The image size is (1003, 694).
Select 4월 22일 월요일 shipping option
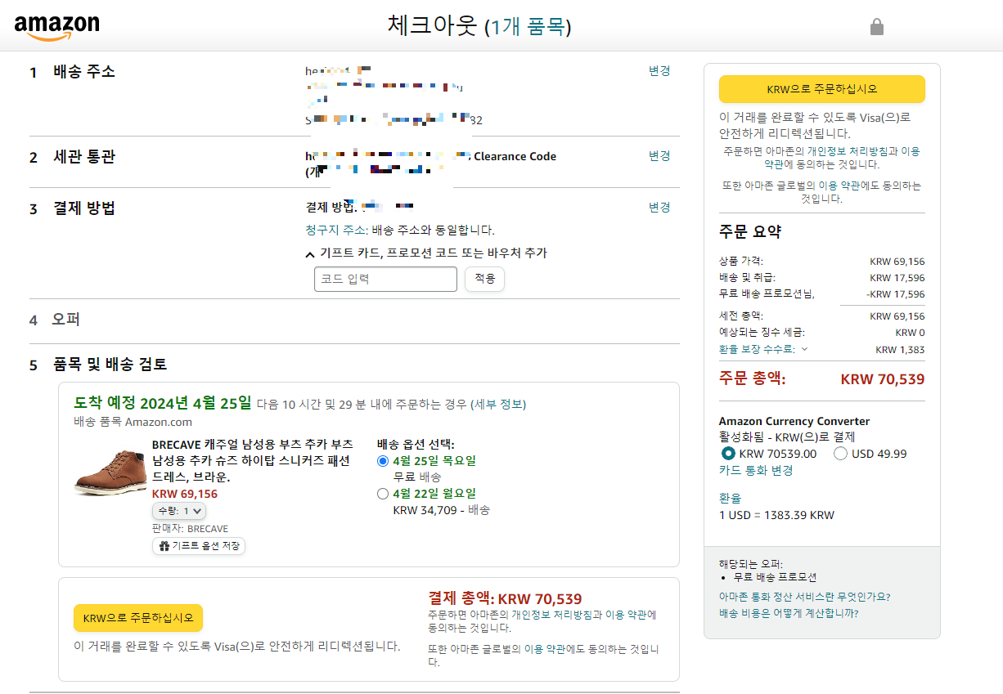click(383, 494)
